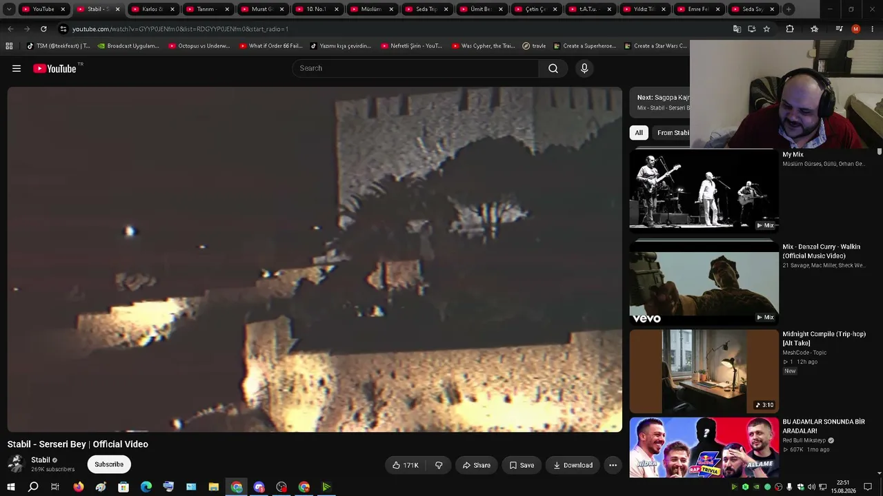The image size is (883, 496).
Task: Close the Seda Say tab
Action: [x=772, y=9]
